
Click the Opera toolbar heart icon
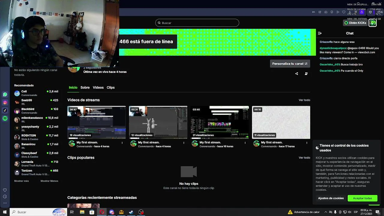344,12
